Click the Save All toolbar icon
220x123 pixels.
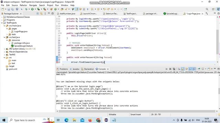click(12, 9)
